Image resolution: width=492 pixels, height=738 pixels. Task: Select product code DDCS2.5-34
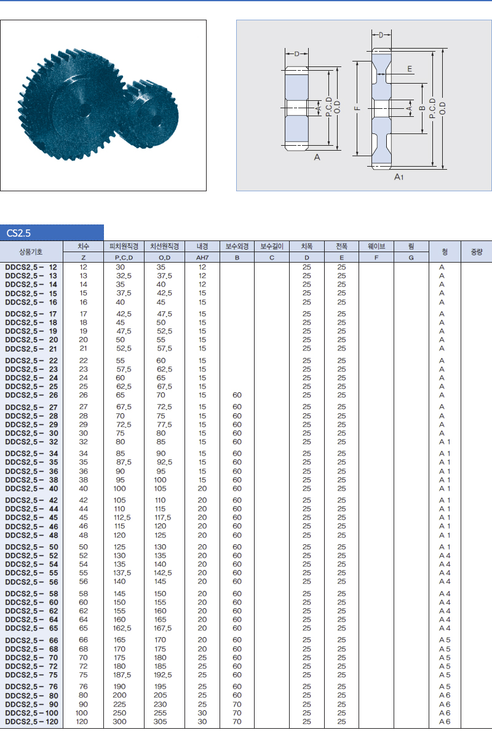(x=31, y=453)
